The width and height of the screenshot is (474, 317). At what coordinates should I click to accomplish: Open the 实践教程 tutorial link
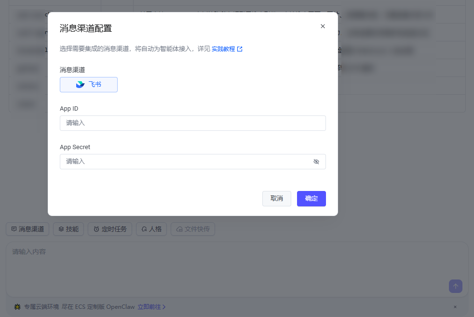point(226,49)
